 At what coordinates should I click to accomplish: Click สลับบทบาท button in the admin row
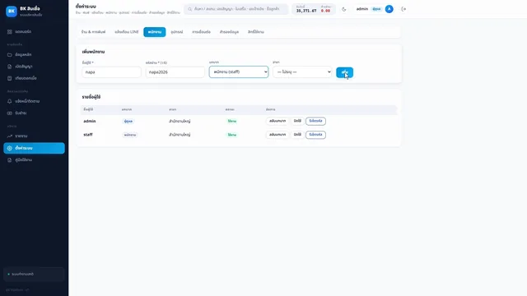click(x=277, y=121)
